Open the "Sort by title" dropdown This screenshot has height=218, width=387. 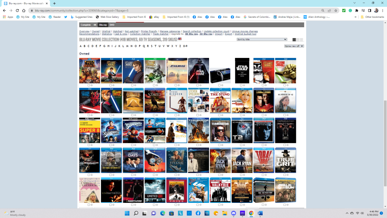[262, 39]
